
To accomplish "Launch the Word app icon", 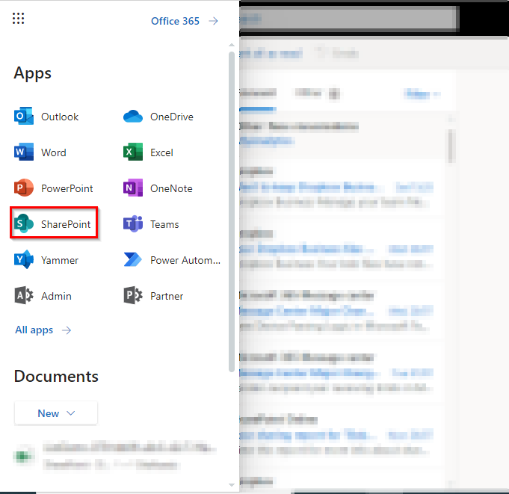I will (x=24, y=152).
